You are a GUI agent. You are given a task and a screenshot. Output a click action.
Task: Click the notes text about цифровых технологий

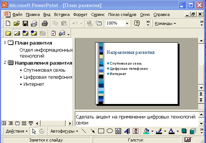point(135,120)
